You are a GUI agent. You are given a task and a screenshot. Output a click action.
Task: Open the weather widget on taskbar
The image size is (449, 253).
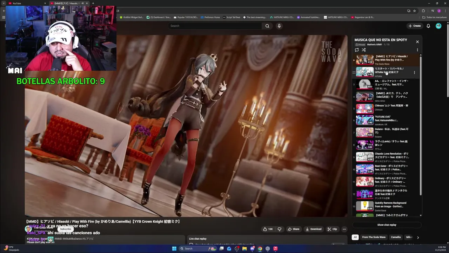tap(11, 248)
